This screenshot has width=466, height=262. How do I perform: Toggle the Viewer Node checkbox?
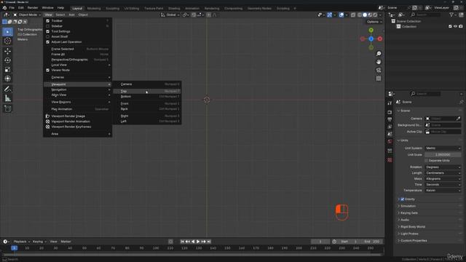tap(47, 71)
